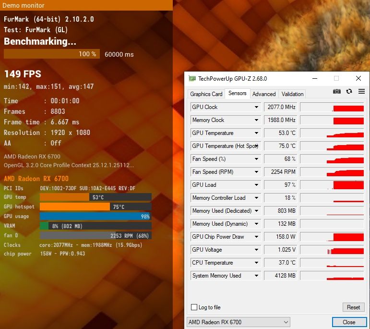Enable the Log to file checkbox
Image resolution: width=370 pixels, height=329 pixels.
click(x=194, y=307)
